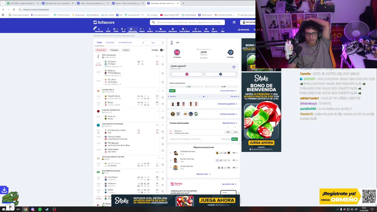
Task: Collapse the NBA Eliminatorias section
Action: [163, 56]
